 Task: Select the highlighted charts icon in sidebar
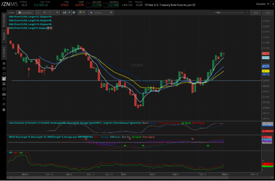tap(4, 78)
